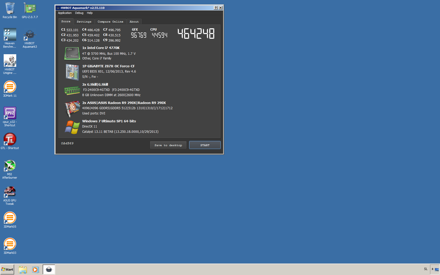This screenshot has height=275, width=440.
Task: Open 3DMark 11 desktop shortcut
Action: (x=10, y=89)
